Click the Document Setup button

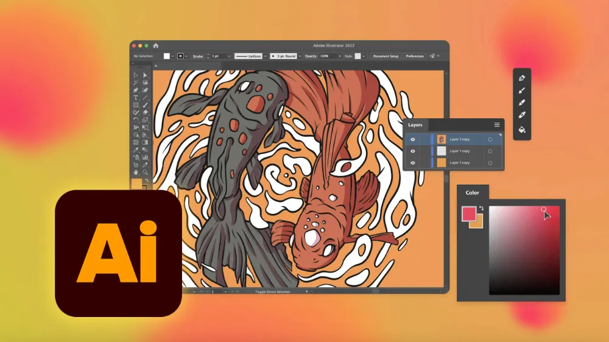[385, 56]
